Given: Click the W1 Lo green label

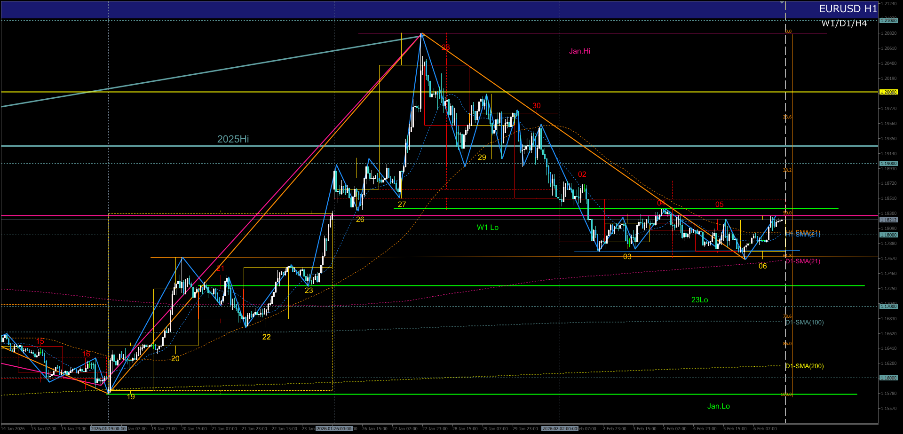Looking at the screenshot, I should 487,228.
